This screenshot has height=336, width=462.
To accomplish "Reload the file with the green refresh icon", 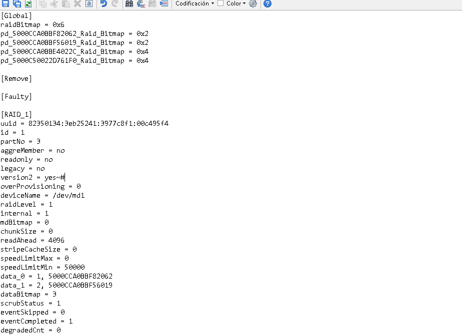I will tap(28, 4).
